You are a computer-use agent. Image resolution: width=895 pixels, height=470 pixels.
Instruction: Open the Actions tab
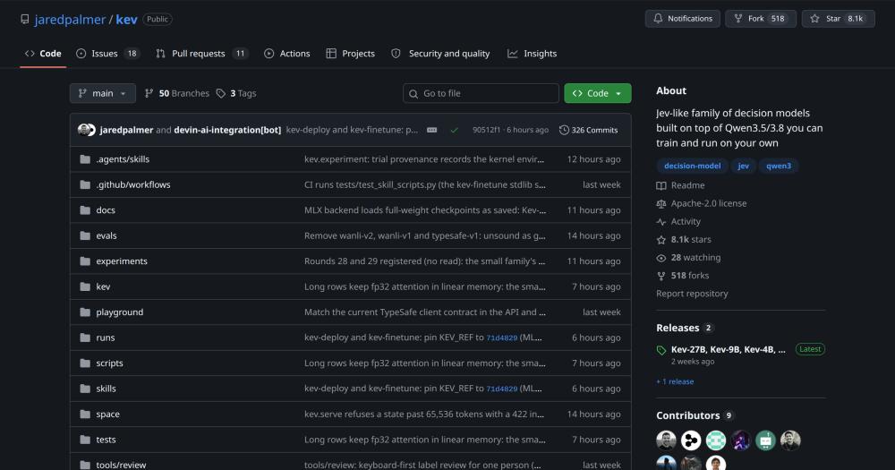pyautogui.click(x=287, y=53)
